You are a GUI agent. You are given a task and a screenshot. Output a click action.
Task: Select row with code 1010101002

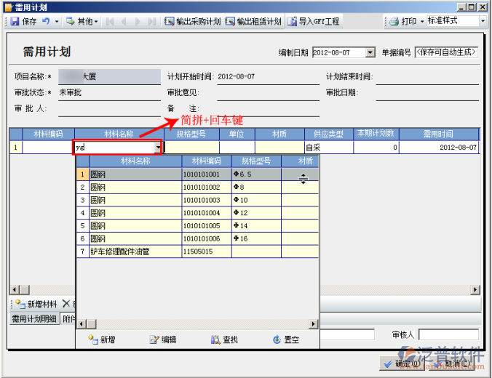pos(198,187)
